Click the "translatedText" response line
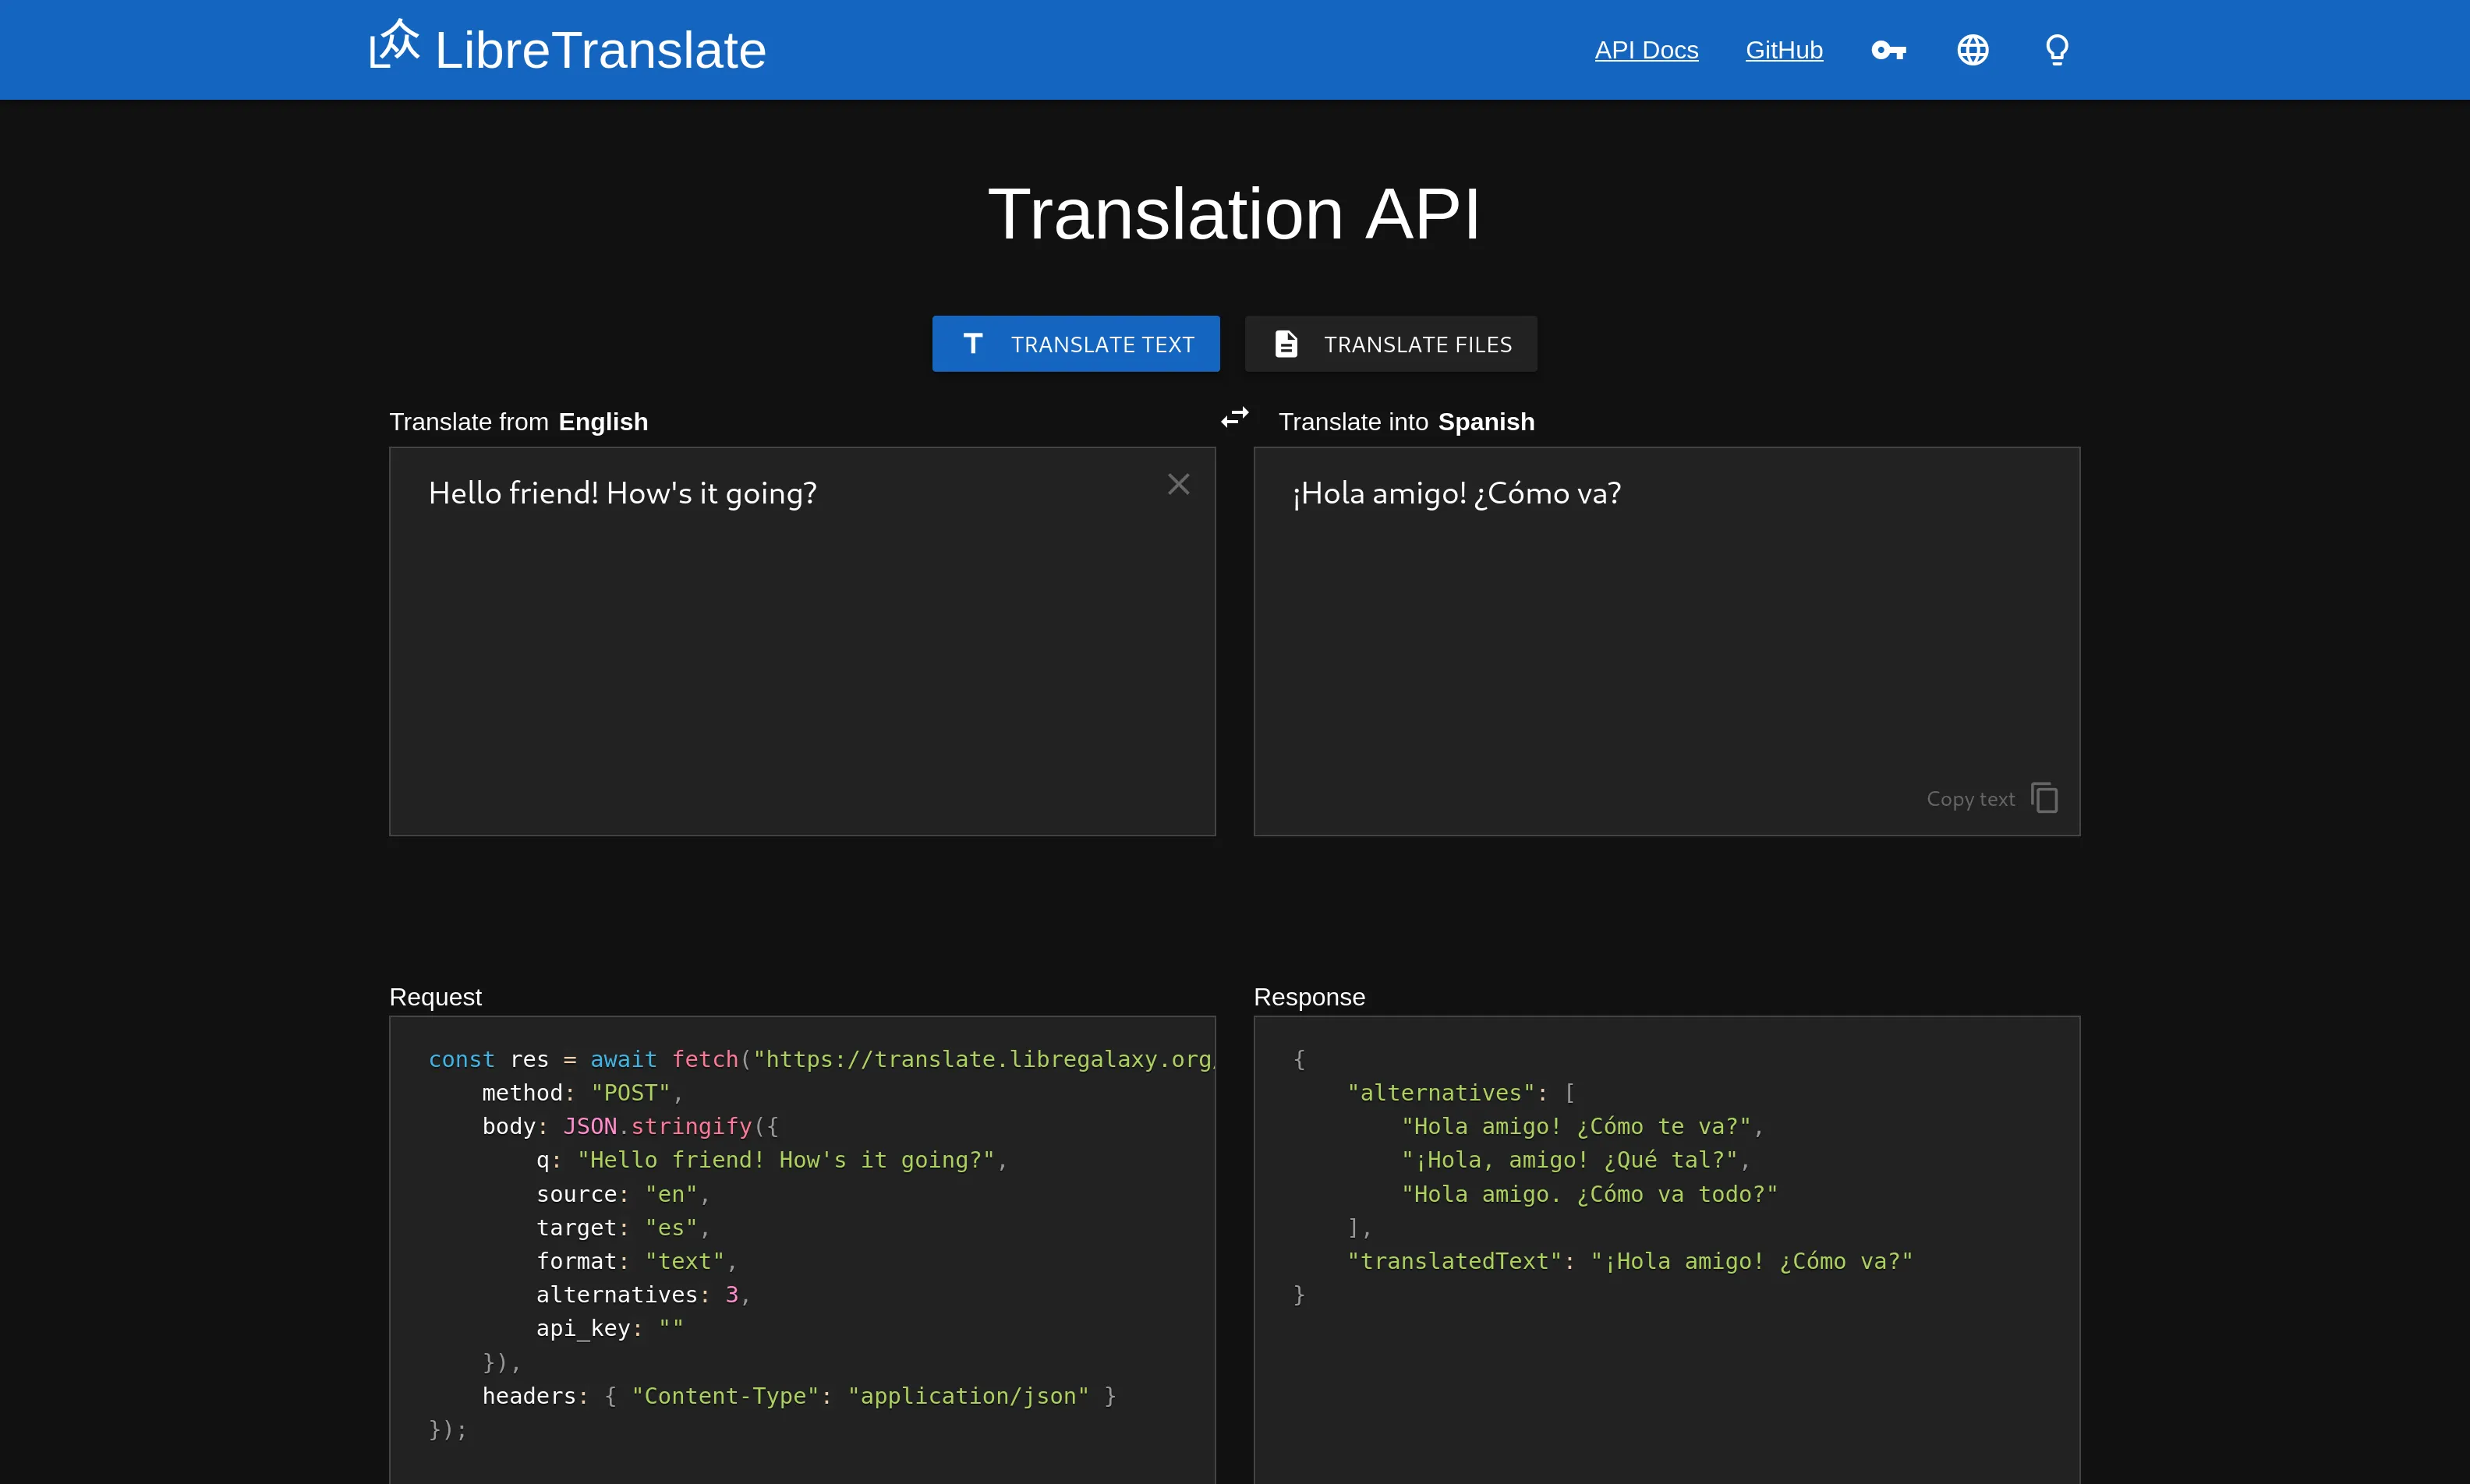 point(1630,1261)
